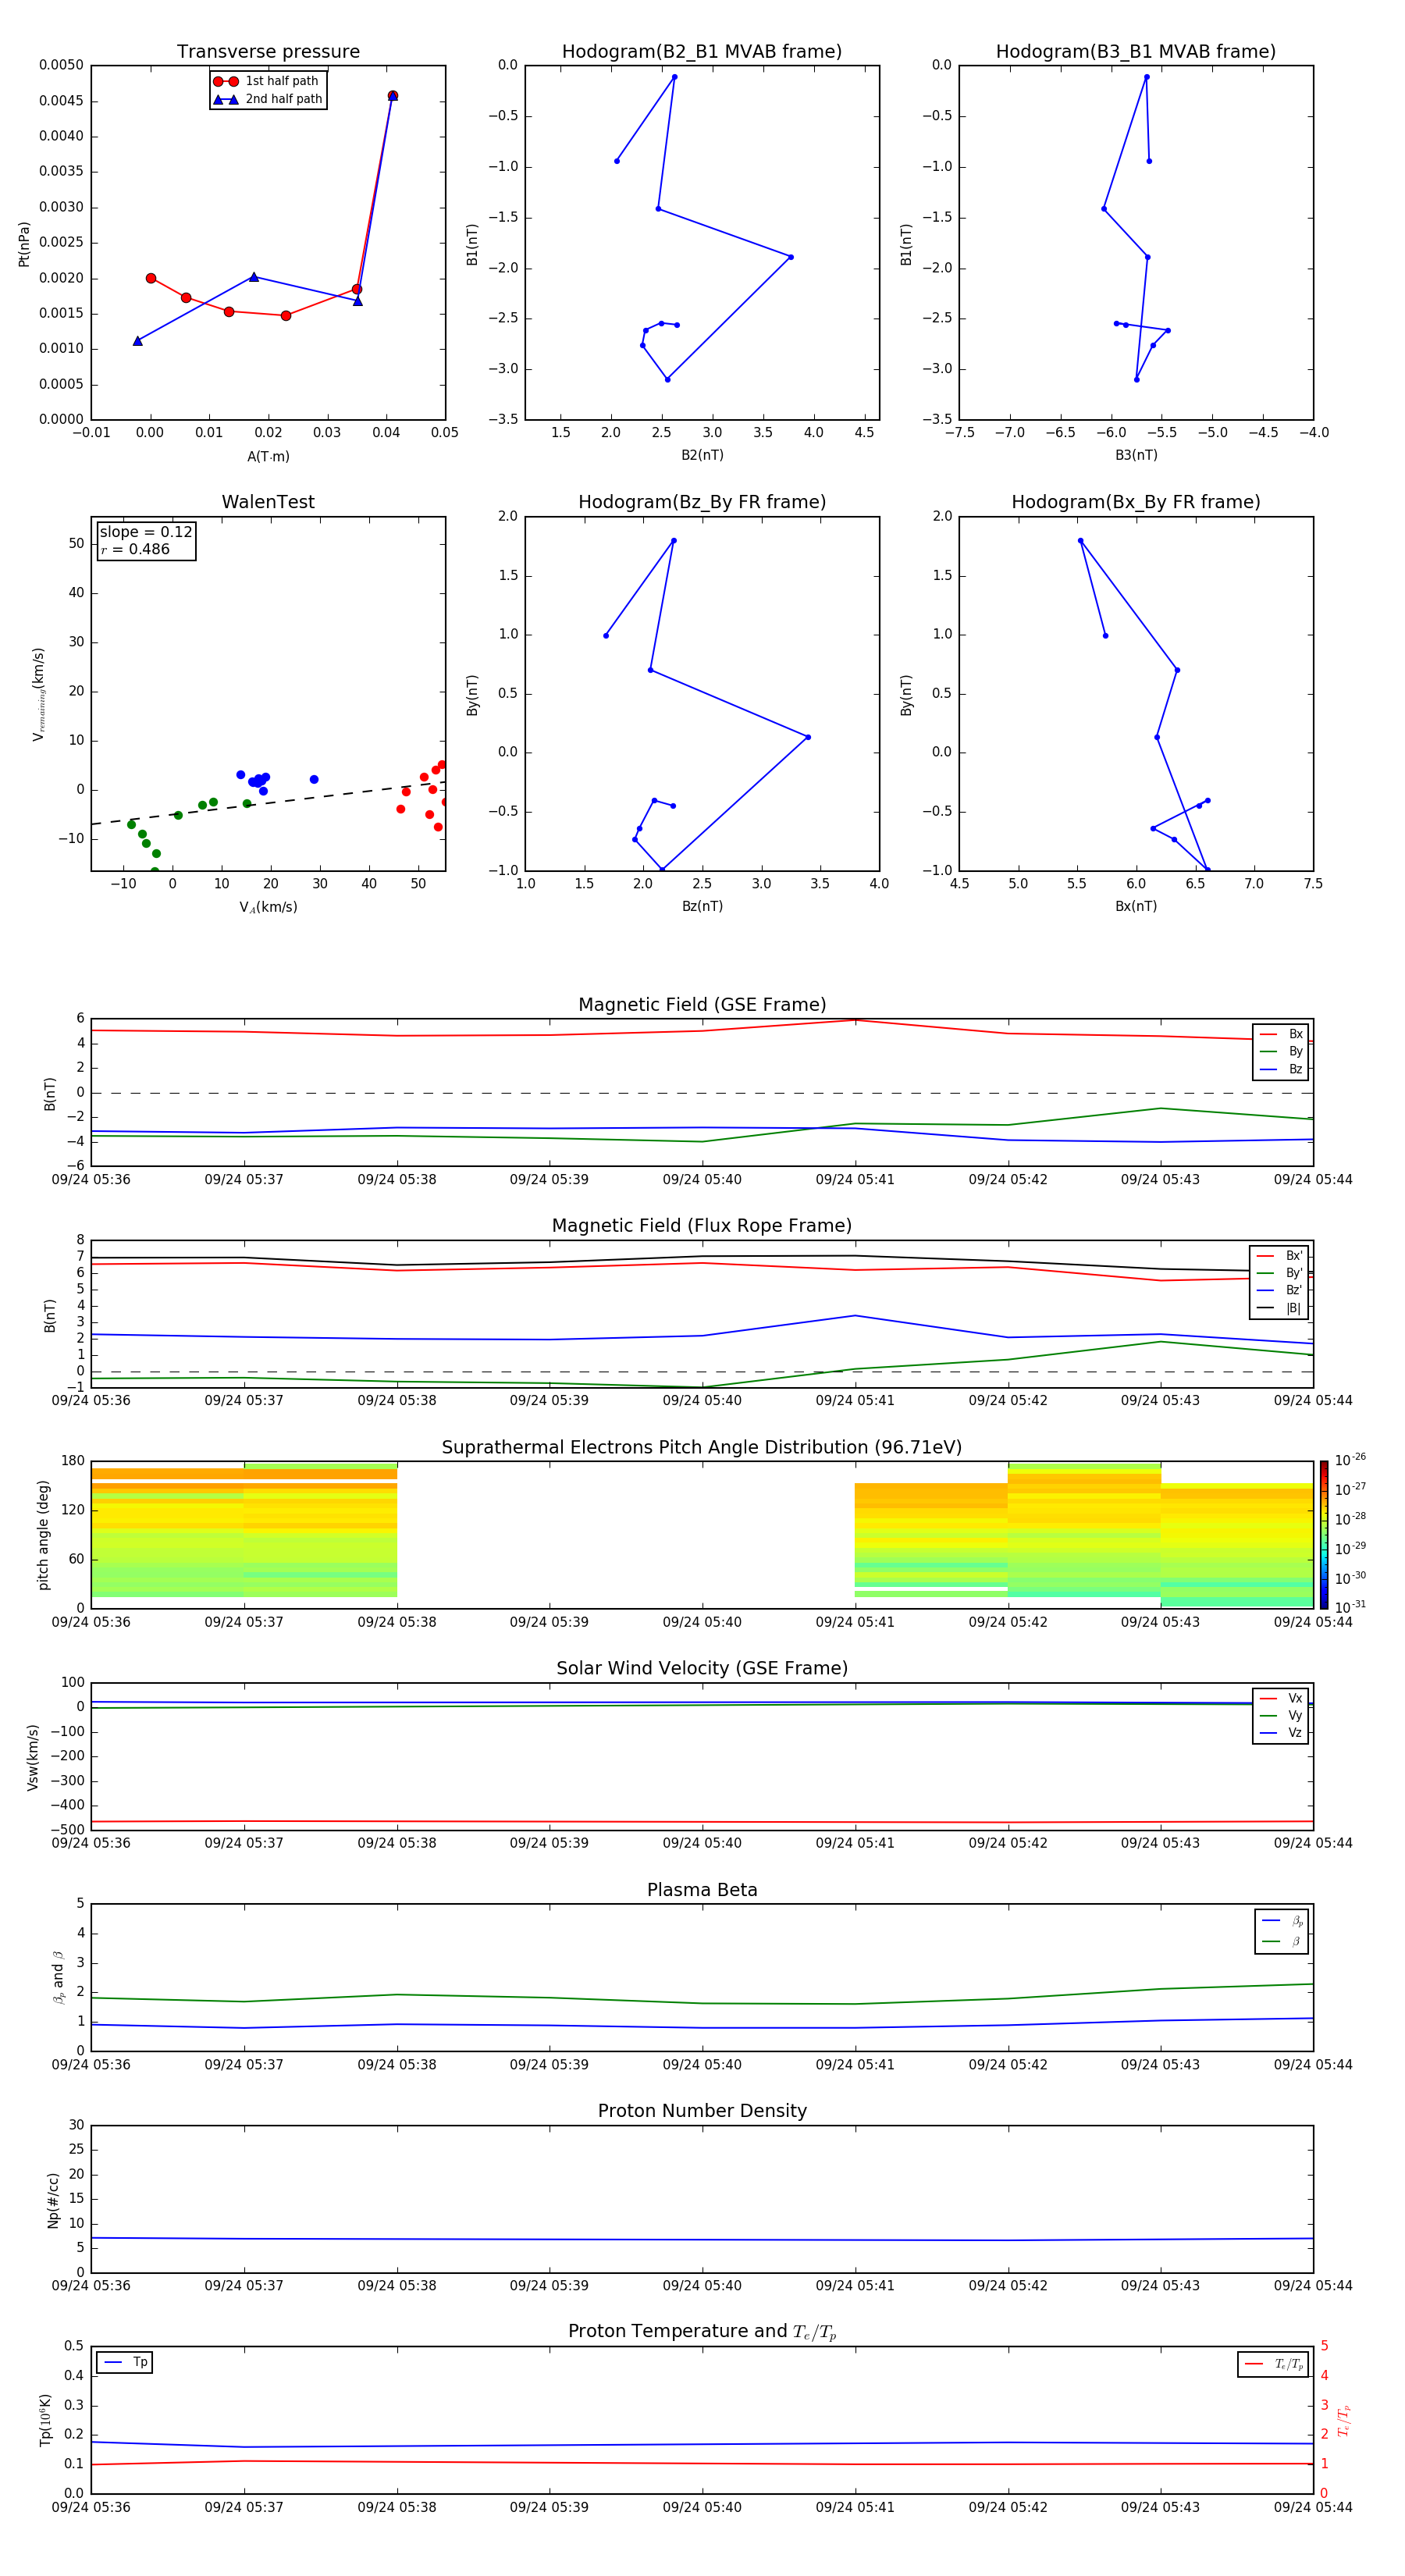Click the 'VA(km/s)' x-axis label in WalenTest
1405x2576 pixels.
click(268, 907)
